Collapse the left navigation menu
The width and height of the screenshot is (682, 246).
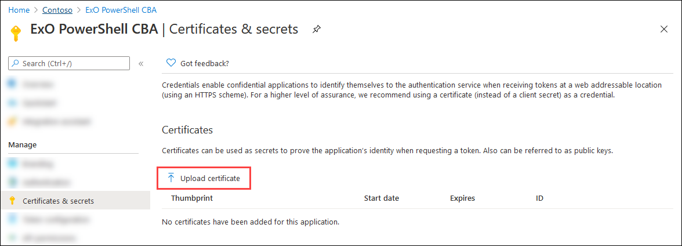coord(141,63)
